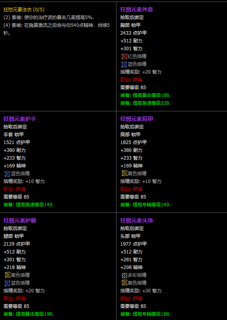Click the red socket icon in 狂怒元素外套
This screenshot has height=320, width=227.
[124, 56]
